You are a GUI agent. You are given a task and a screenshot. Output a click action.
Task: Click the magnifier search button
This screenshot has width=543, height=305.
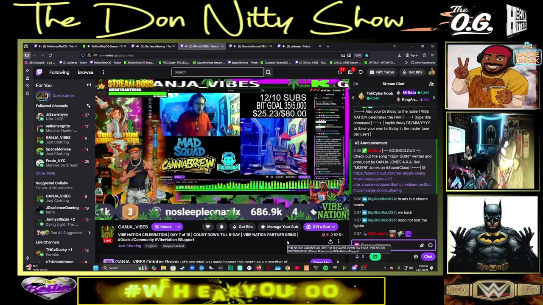pyautogui.click(x=268, y=72)
